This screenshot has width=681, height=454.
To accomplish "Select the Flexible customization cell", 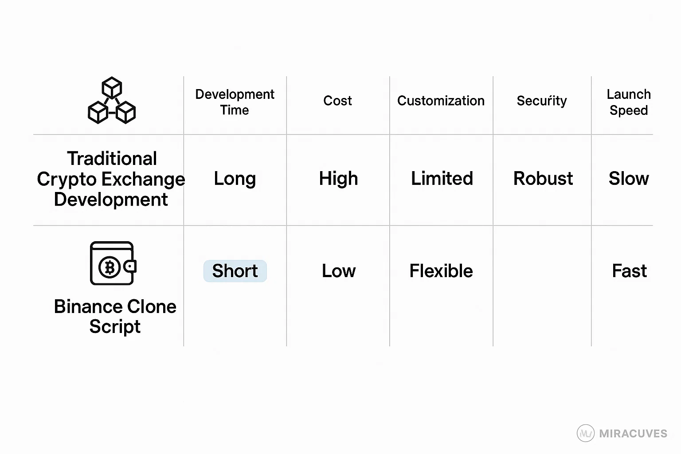I will click(441, 271).
